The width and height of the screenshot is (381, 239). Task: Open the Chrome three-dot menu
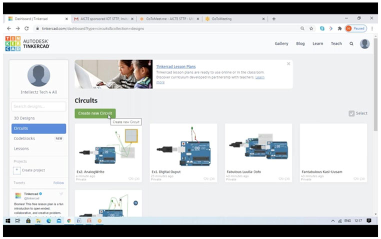372,28
